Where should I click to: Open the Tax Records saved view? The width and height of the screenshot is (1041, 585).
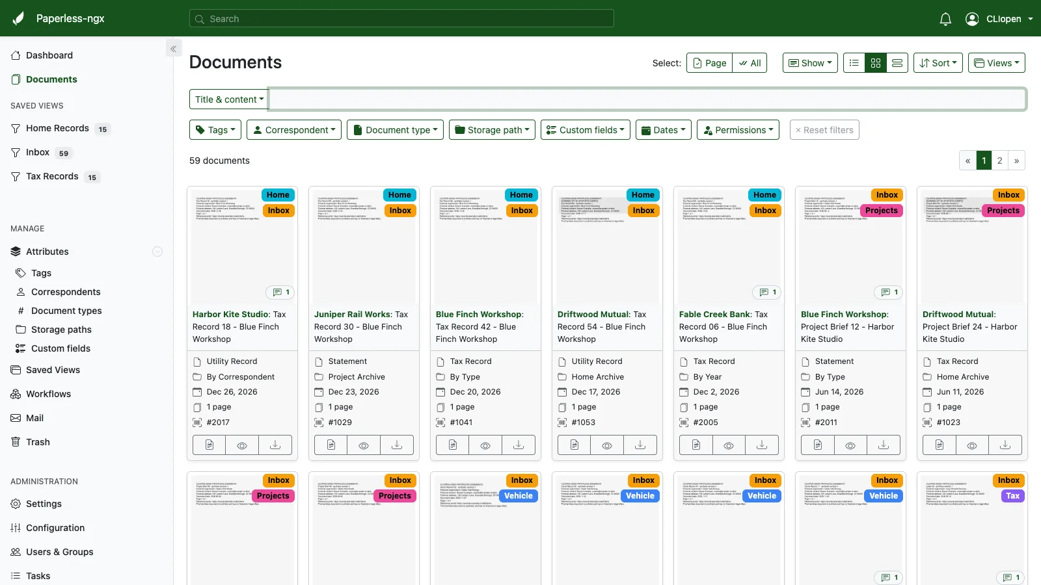pyautogui.click(x=52, y=176)
